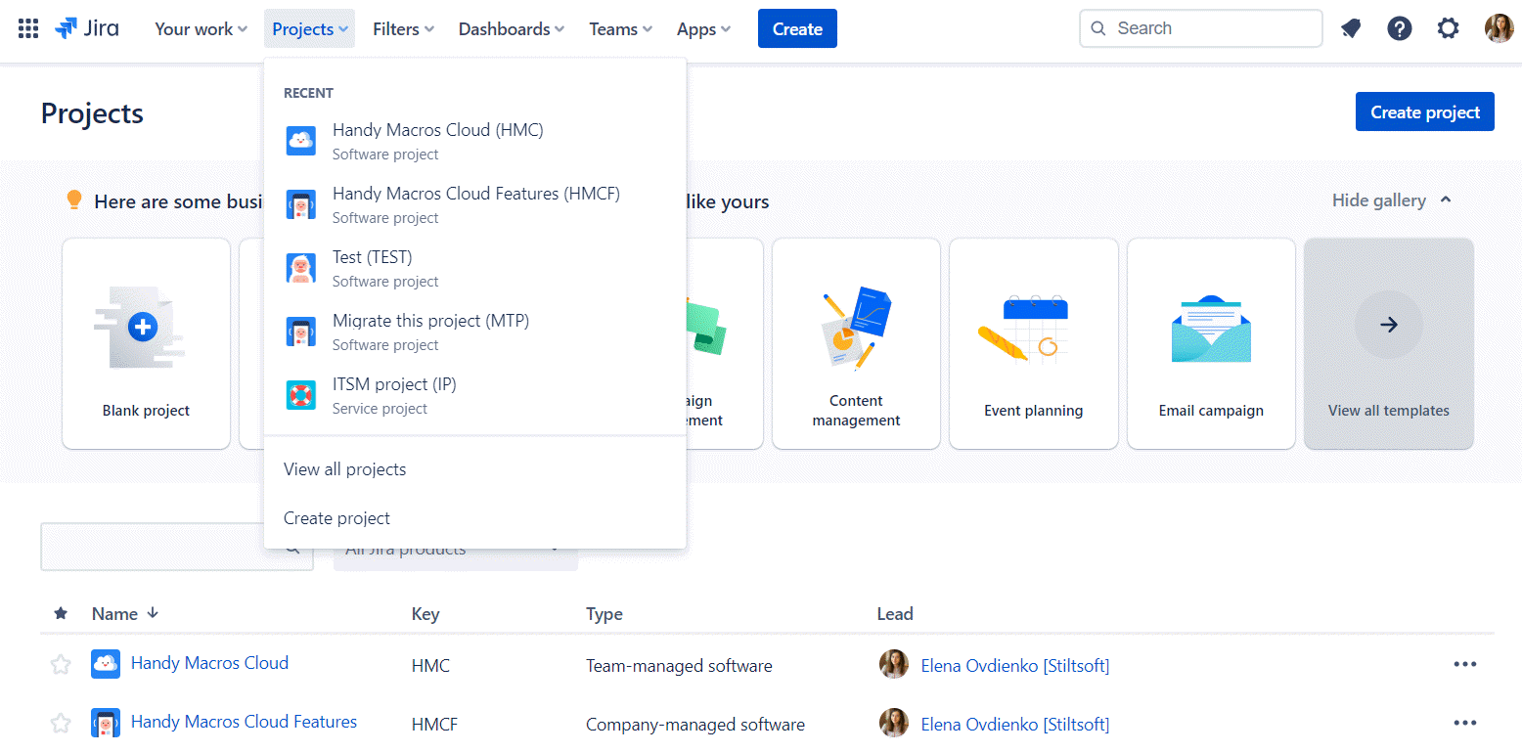Open Handy Macros Cloud Features project link
This screenshot has height=753, width=1522.
(244, 722)
